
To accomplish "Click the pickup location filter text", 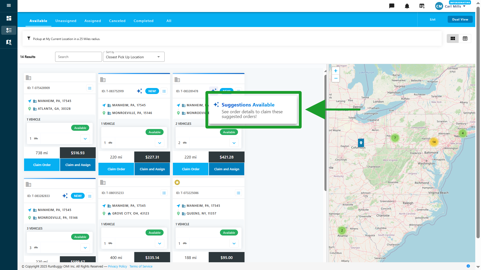I will 67,39.
